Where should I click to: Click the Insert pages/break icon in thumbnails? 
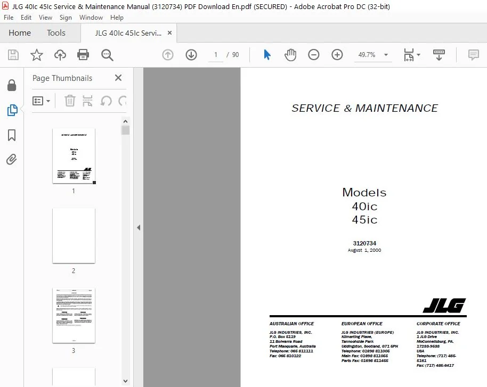(x=87, y=101)
